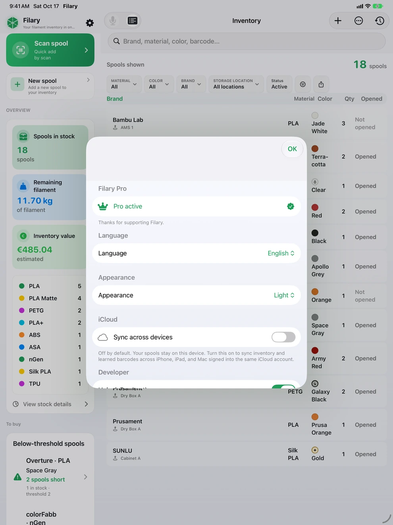This screenshot has height=525, width=393.
Task: Select the PETG material row in overview
Action: click(50, 311)
